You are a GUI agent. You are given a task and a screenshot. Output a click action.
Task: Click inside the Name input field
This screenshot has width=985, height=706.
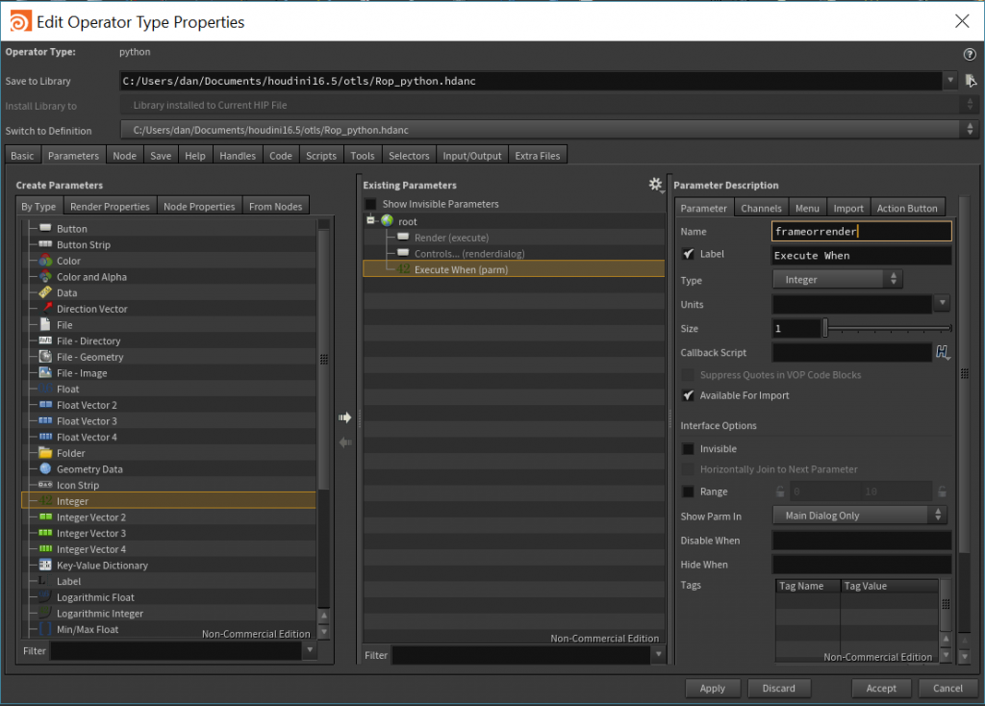861,231
